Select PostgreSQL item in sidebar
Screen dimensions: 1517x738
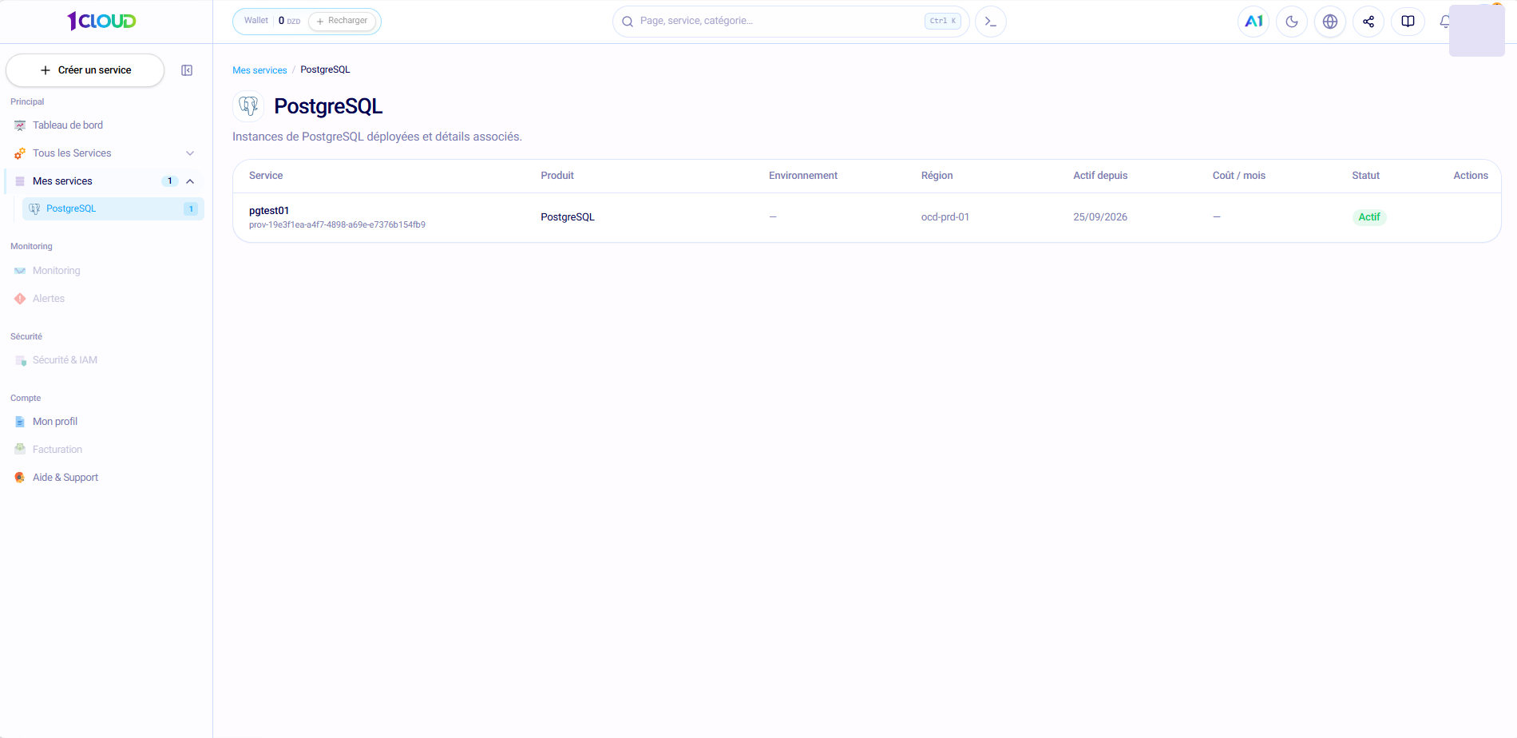113,208
